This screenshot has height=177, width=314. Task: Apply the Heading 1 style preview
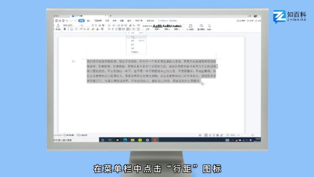[158, 26]
